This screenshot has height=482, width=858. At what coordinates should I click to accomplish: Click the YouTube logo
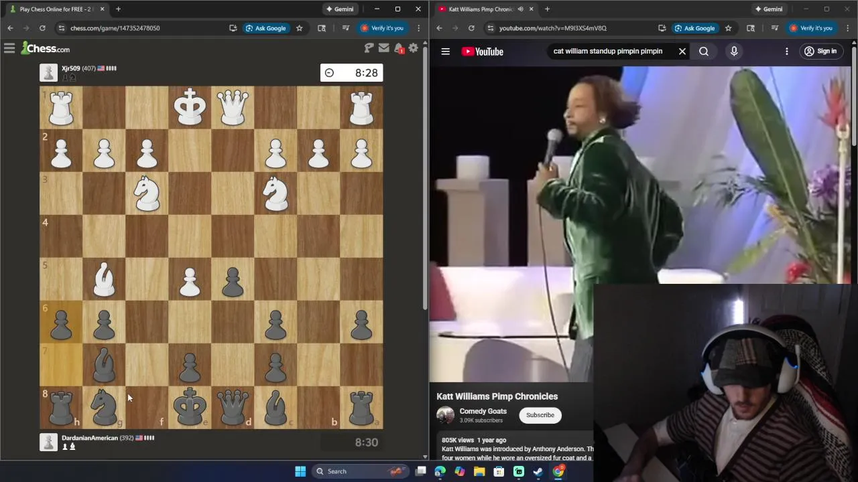pyautogui.click(x=482, y=52)
